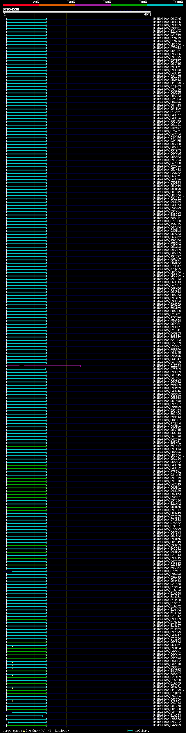The image size is (186, 733).
Task: Open hit UniRef100_Q9XGX6
Action: pos(167,19)
